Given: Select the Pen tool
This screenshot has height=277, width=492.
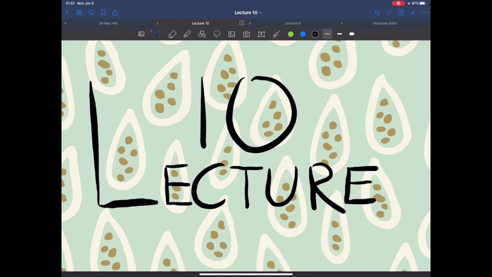Looking at the screenshot, I should click(157, 34).
